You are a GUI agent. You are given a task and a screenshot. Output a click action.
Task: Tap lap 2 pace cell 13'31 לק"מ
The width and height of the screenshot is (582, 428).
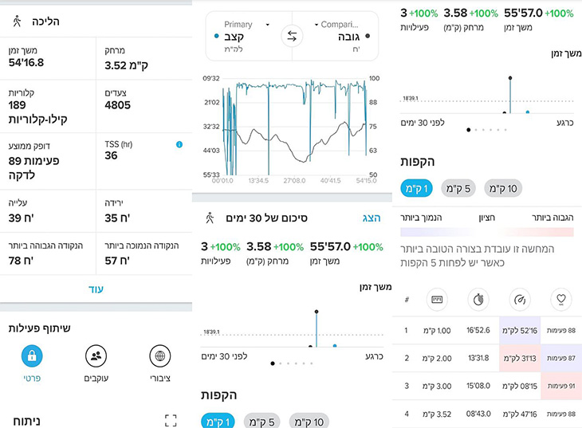click(520, 358)
